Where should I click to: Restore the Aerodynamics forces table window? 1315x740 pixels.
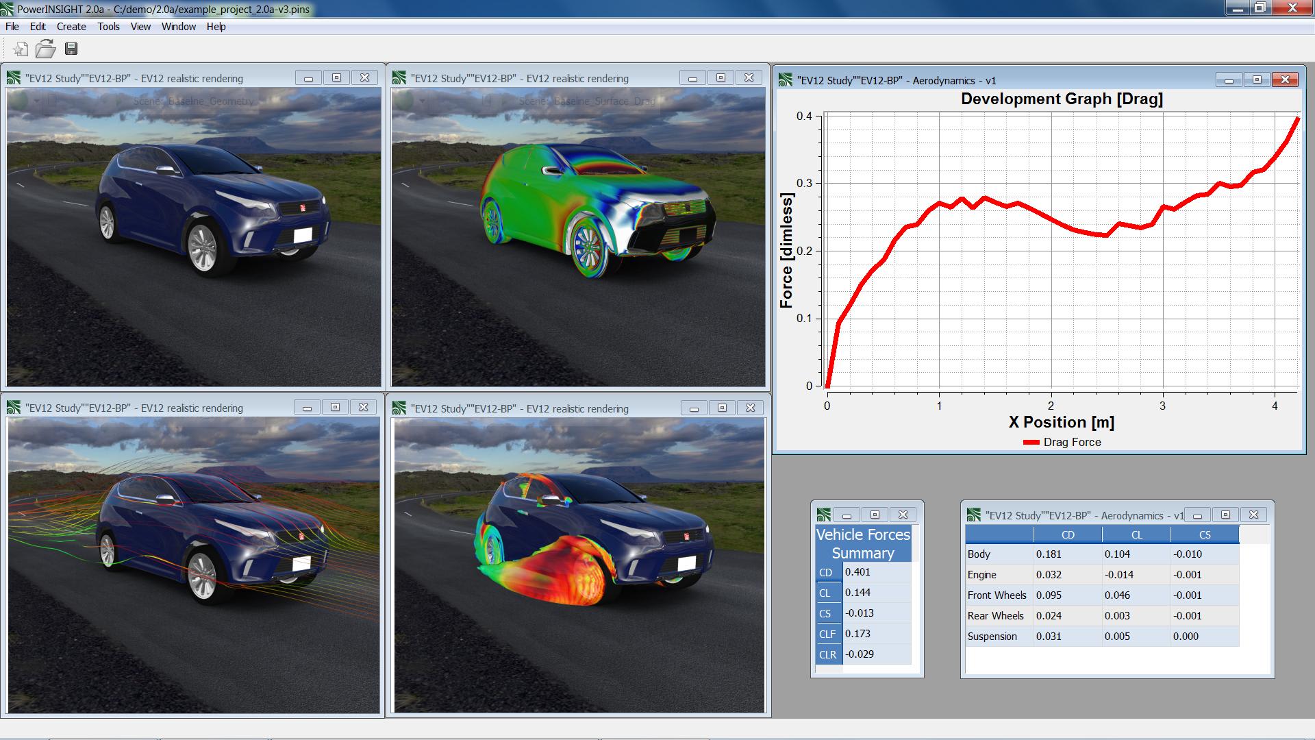coord(1225,515)
